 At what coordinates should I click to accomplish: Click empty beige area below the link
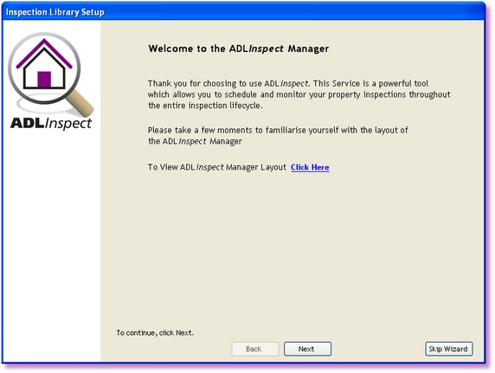[292, 249]
